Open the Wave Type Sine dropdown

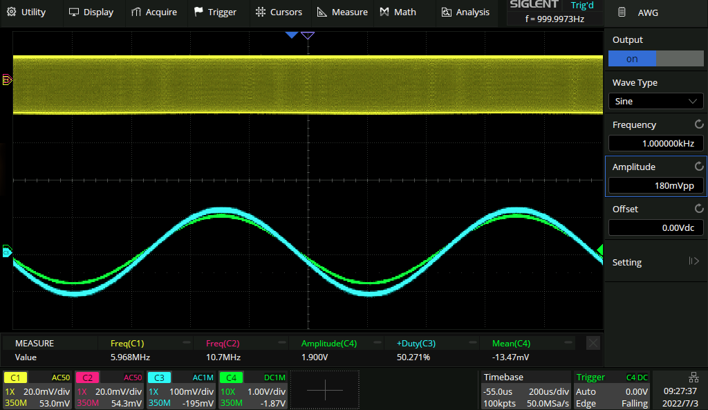[655, 101]
